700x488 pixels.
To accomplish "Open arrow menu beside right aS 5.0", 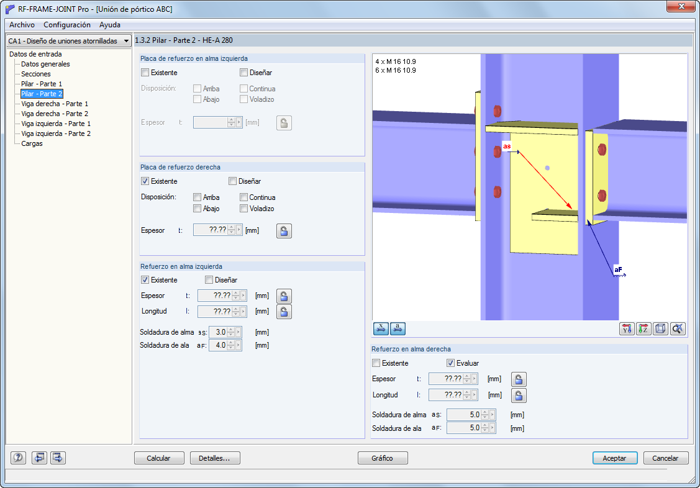I will click(x=493, y=415).
